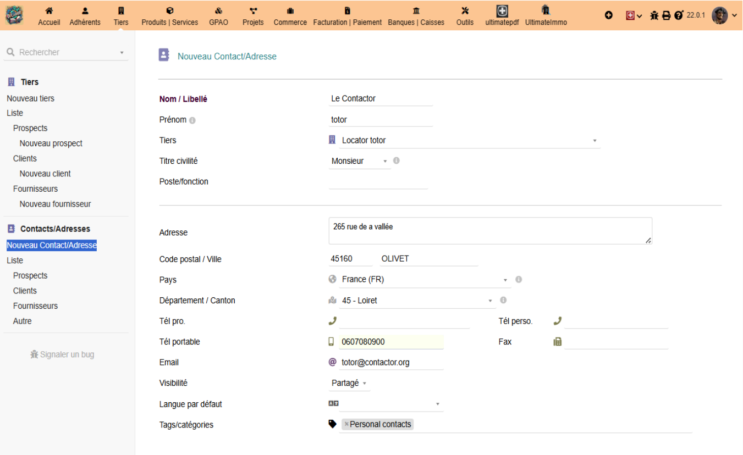
Task: Open the Tiers top menu
Action: tap(121, 16)
